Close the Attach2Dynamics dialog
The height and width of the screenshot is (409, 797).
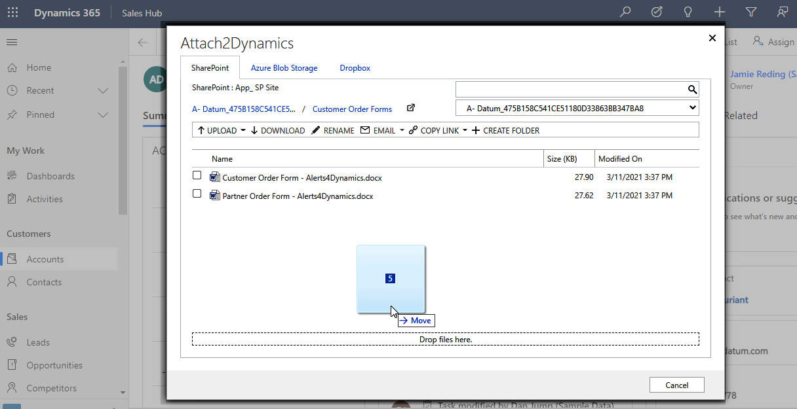[x=712, y=38]
